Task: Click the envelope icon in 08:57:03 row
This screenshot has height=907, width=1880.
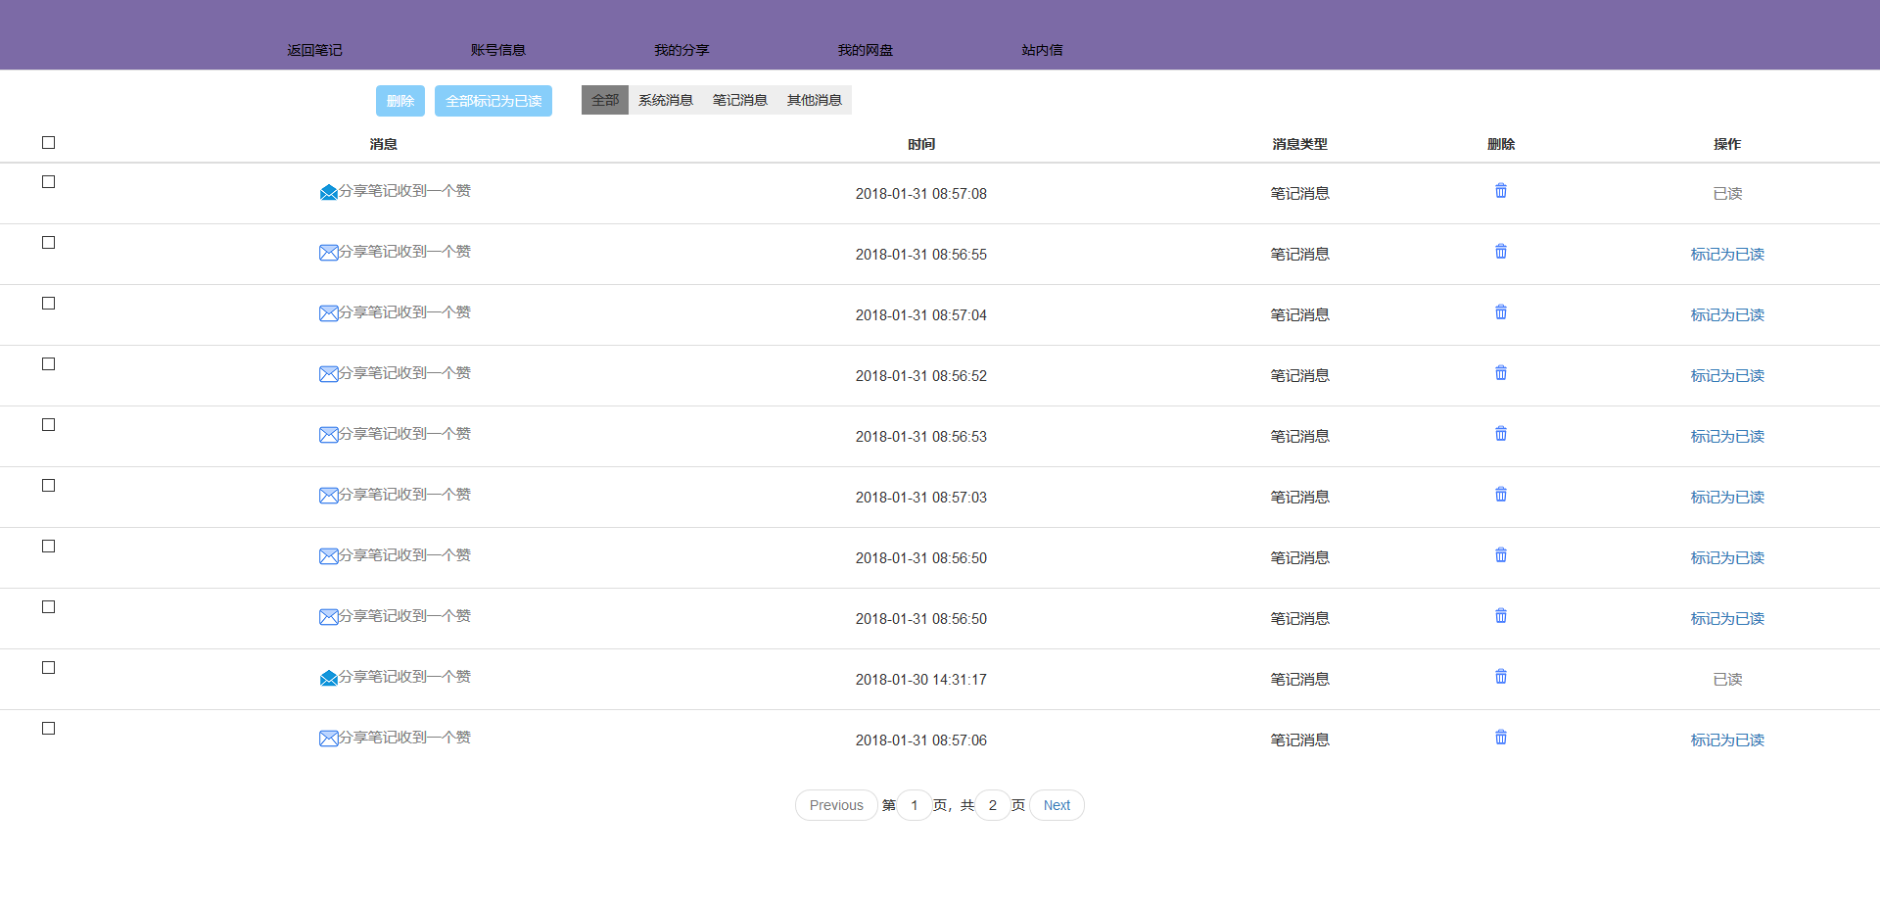Action: (328, 496)
